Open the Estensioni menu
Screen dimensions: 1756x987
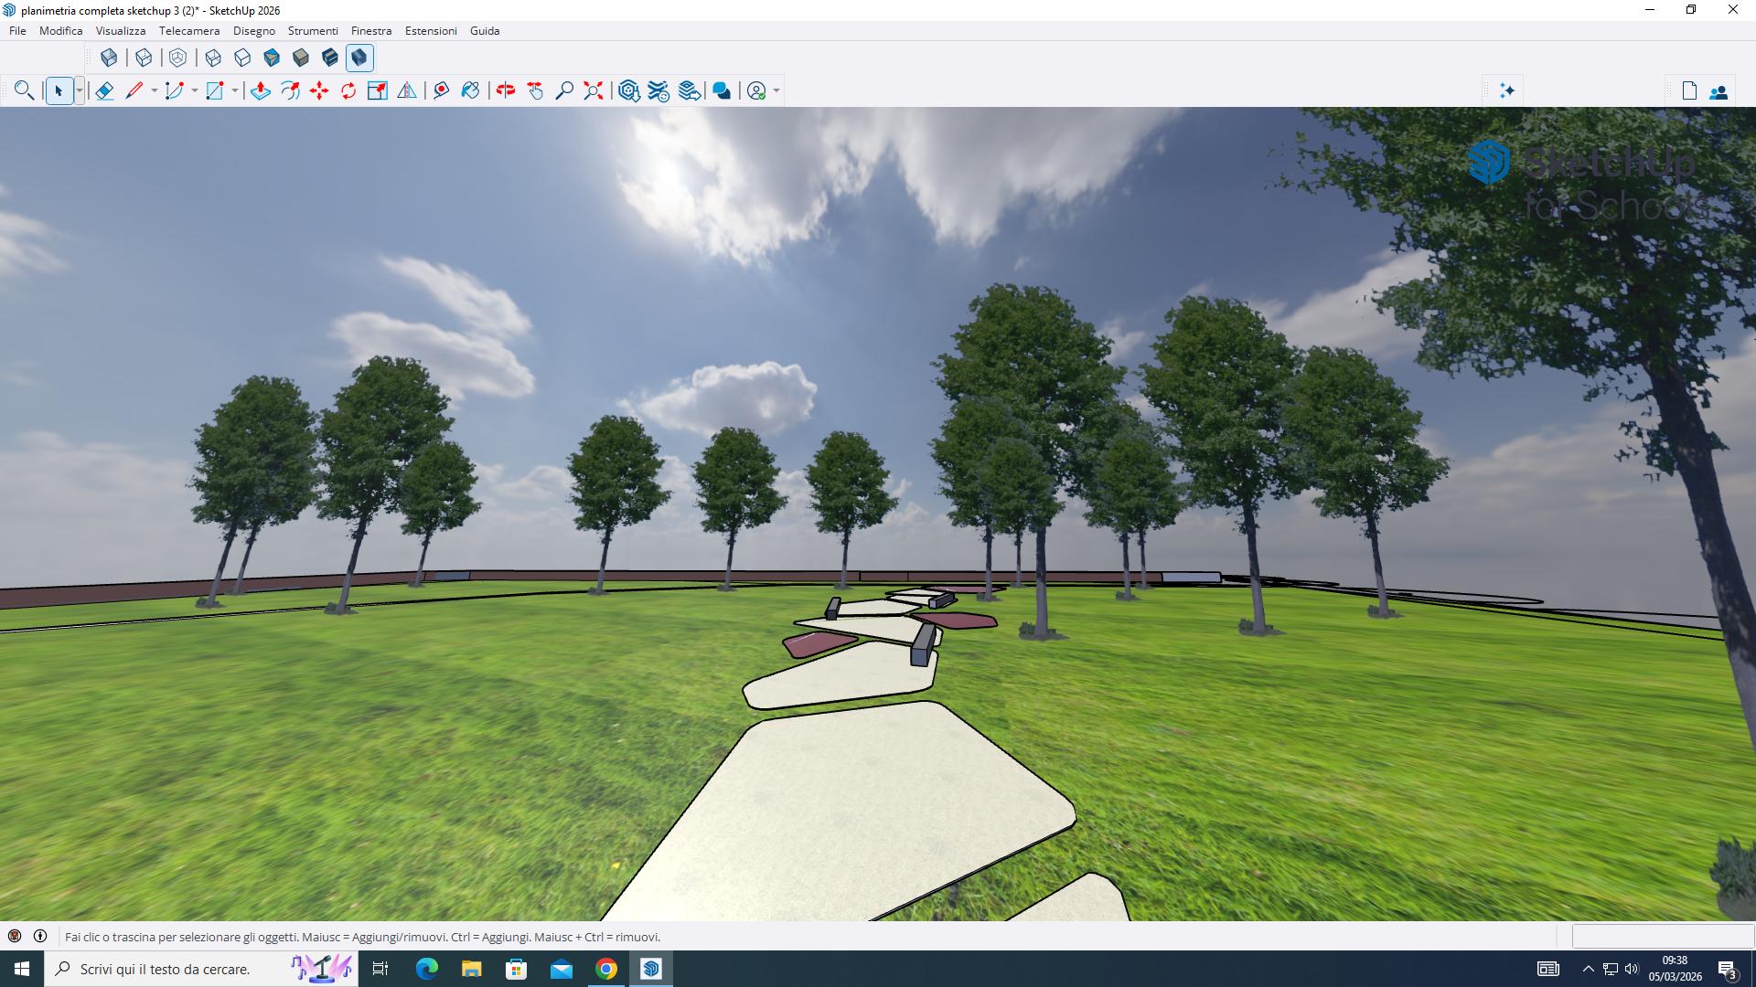pyautogui.click(x=431, y=30)
